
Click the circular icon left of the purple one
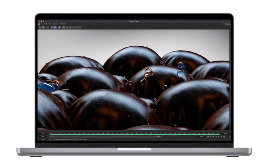(x=51, y=27)
